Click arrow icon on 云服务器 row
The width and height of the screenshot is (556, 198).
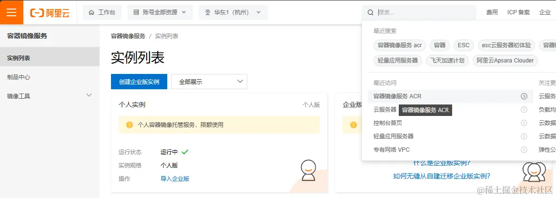coord(524,110)
